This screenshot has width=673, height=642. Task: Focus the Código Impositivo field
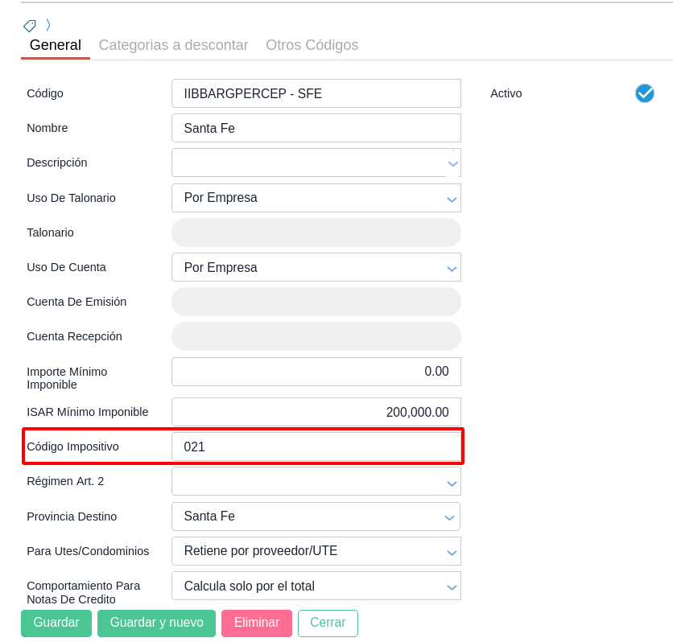316,447
